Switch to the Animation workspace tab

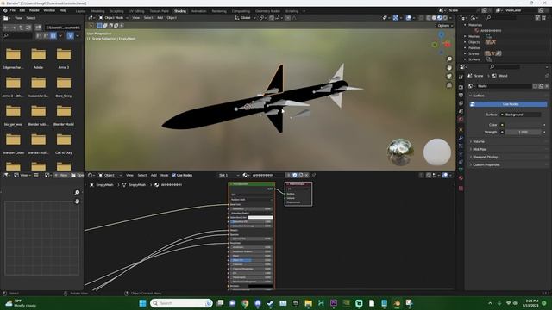pyautogui.click(x=198, y=11)
